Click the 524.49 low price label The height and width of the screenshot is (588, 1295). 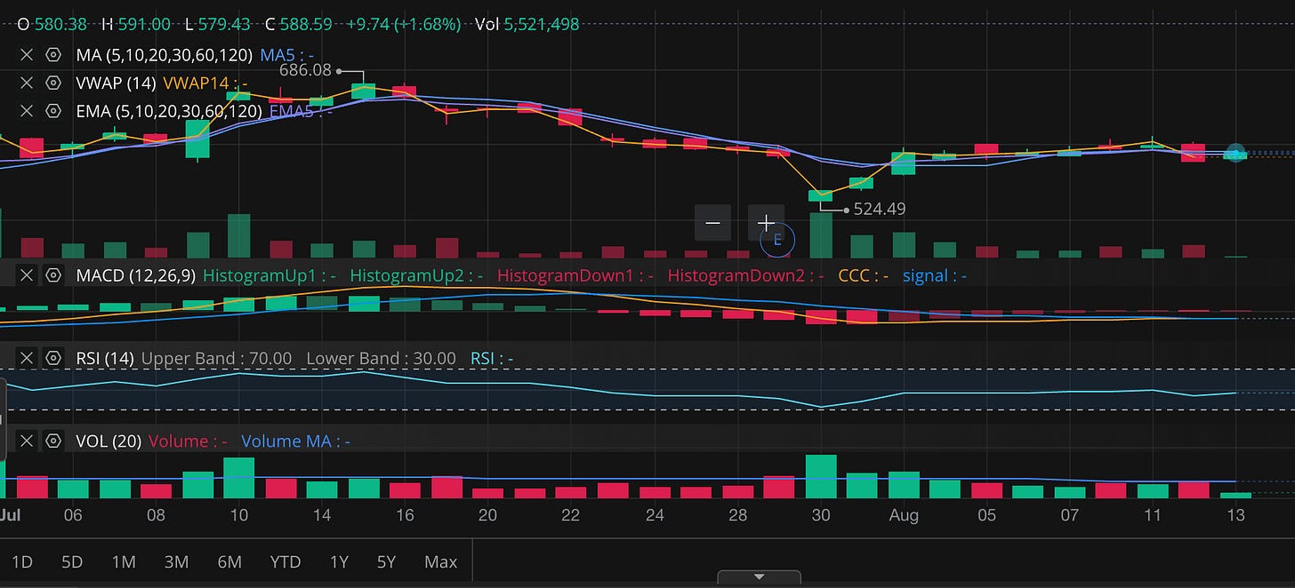pos(880,209)
